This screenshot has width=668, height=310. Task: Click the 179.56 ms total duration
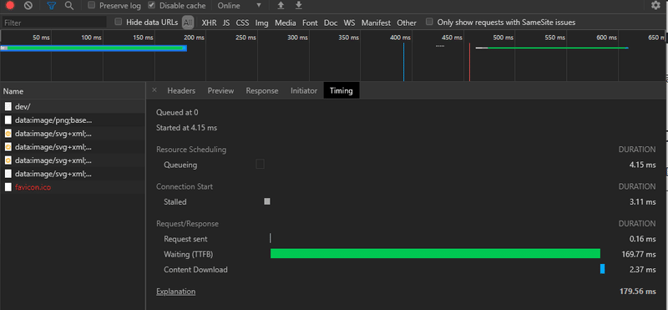coord(638,292)
